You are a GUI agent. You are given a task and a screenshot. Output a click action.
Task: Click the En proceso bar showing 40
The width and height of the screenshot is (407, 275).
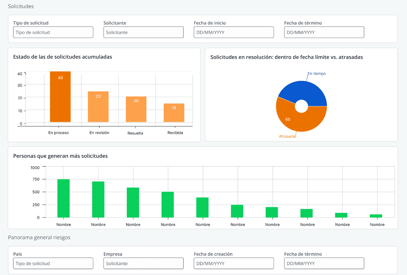pyautogui.click(x=60, y=97)
